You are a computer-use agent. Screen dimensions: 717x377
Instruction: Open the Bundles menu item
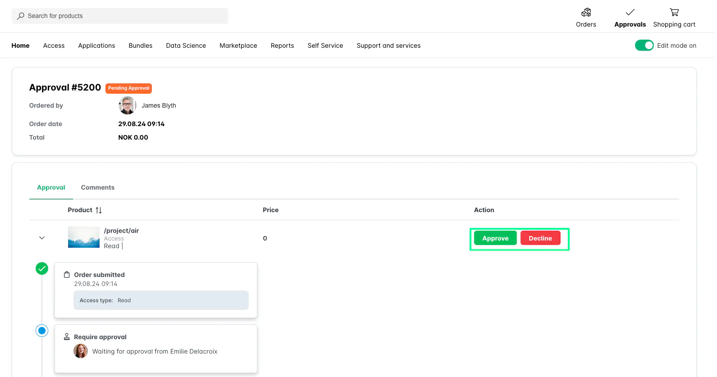(141, 45)
